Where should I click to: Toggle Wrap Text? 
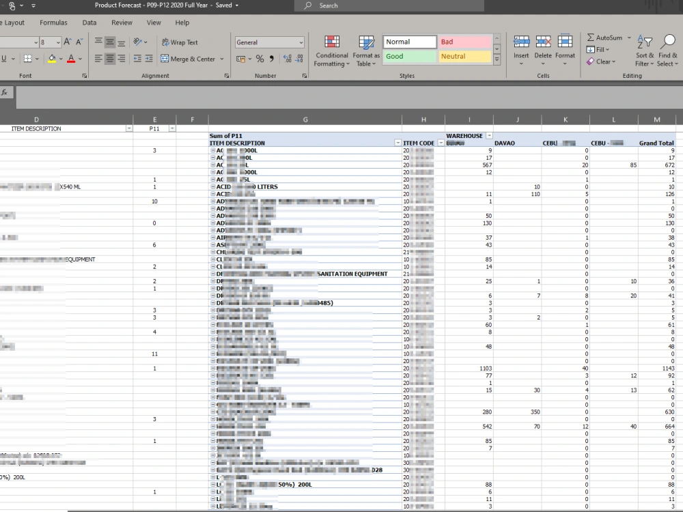180,42
